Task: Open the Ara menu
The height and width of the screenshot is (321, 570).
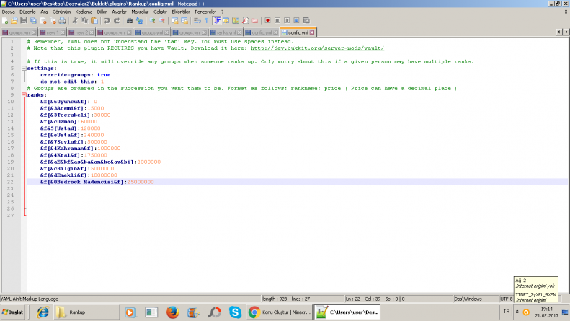Action: tap(44, 12)
